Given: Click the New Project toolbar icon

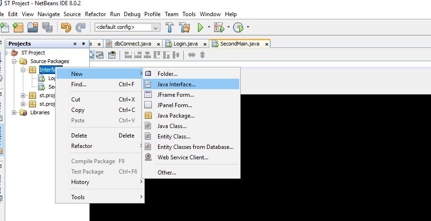Looking at the screenshot, I should 19,27.
